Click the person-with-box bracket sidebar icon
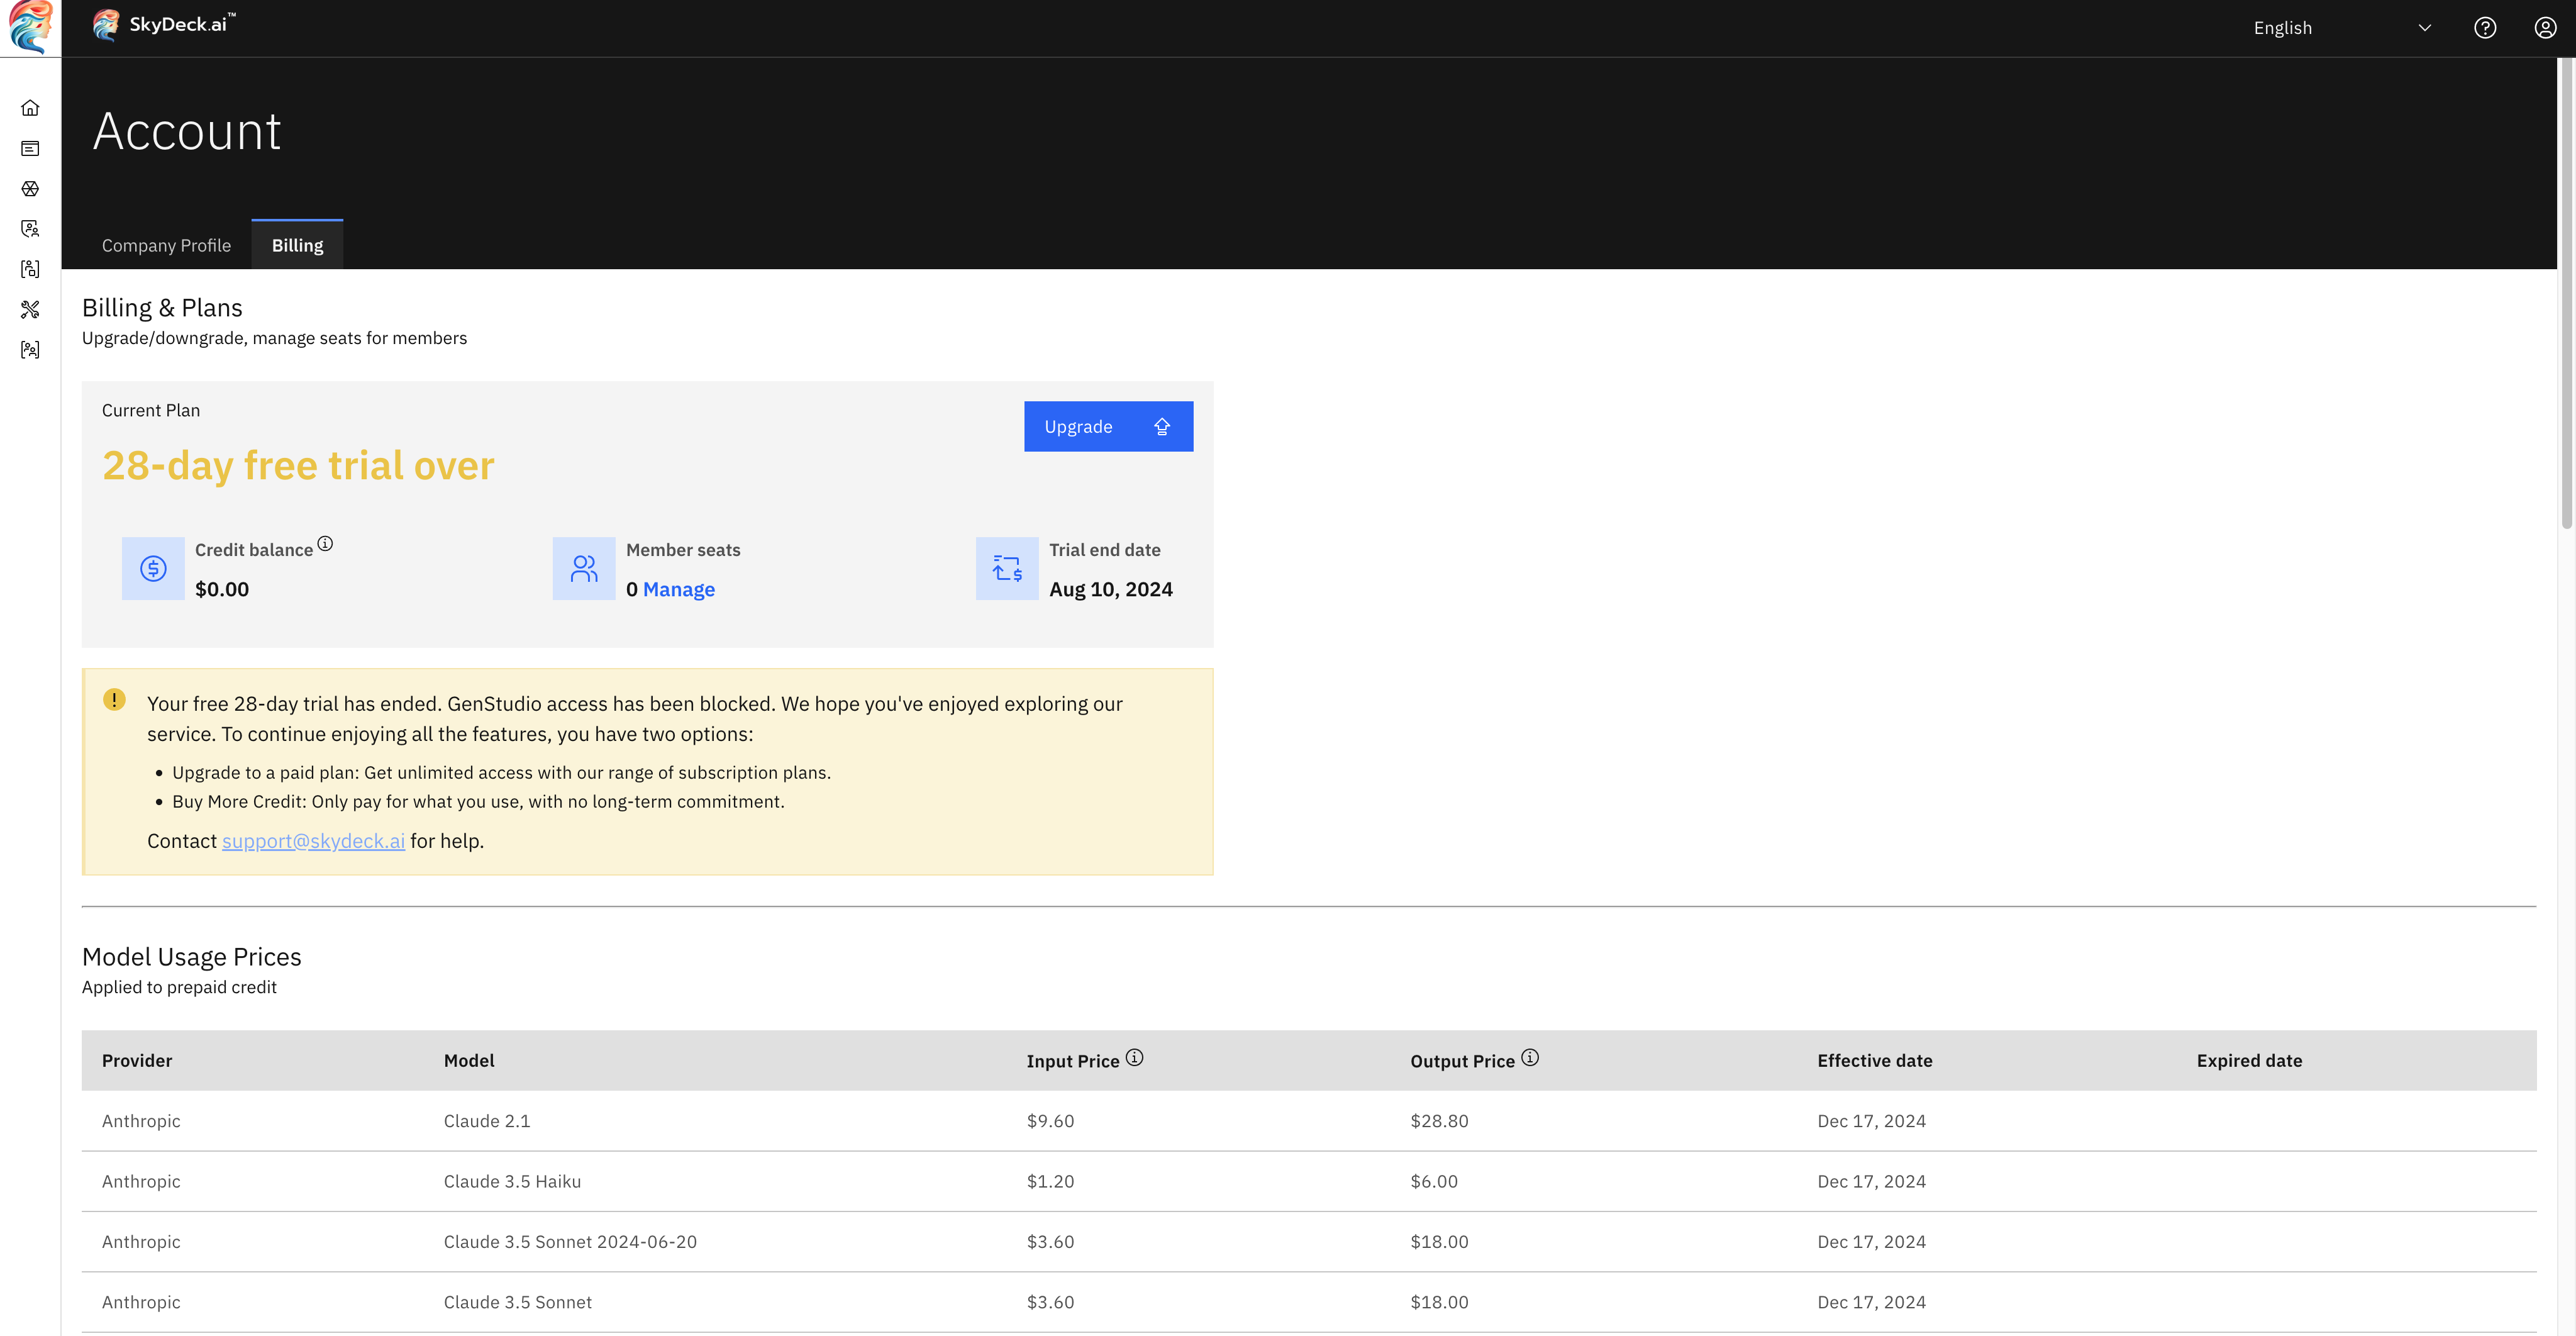 (x=30, y=269)
